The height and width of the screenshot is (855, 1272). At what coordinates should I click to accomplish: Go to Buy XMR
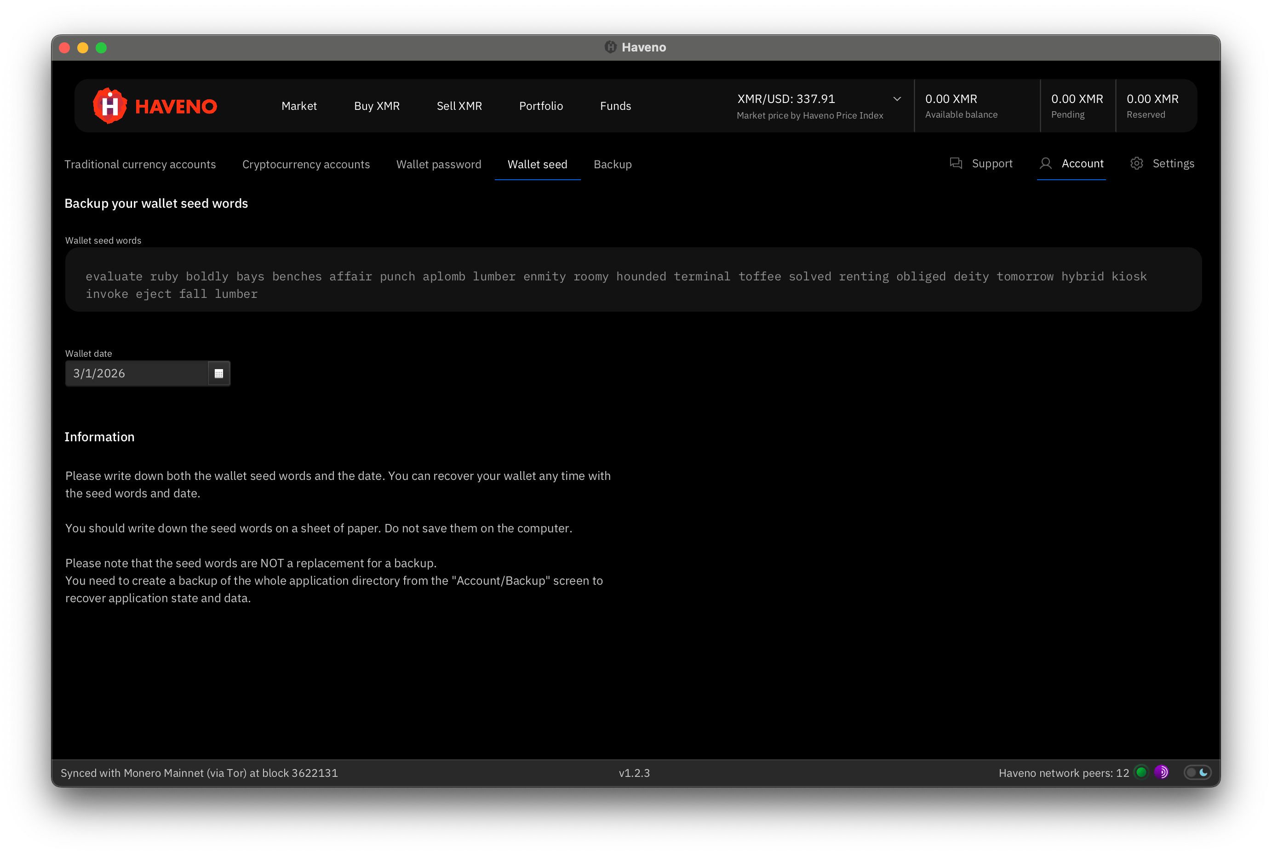point(377,106)
